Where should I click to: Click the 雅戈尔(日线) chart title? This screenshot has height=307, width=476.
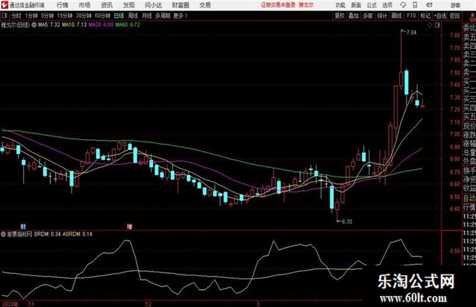coord(16,25)
